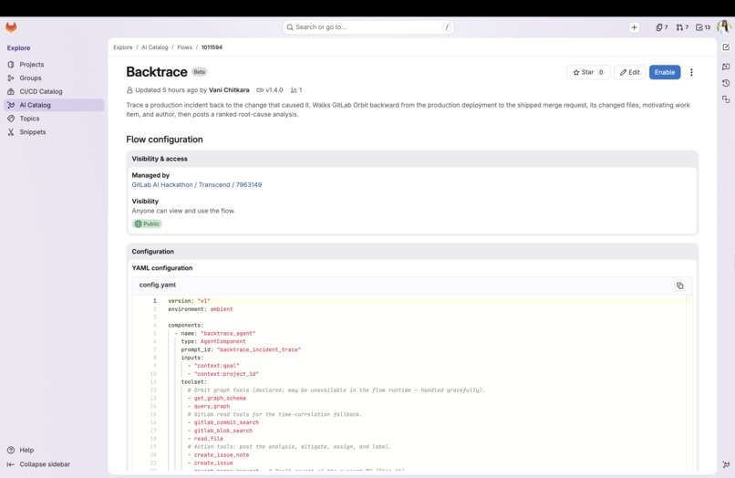This screenshot has height=478, width=735.
Task: Click query_graph in the toolset
Action: [212, 406]
